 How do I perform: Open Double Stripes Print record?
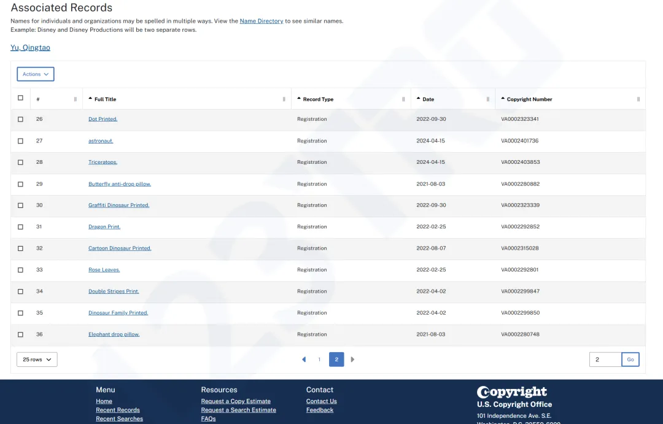point(114,291)
